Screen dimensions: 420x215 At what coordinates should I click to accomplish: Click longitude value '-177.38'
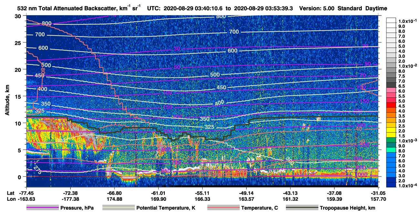pos(70,199)
